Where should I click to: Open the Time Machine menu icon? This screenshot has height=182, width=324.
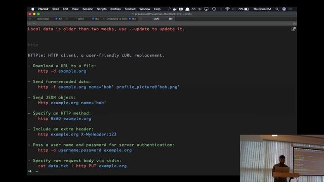tap(214, 9)
